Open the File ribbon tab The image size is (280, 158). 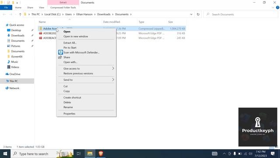(6, 7)
